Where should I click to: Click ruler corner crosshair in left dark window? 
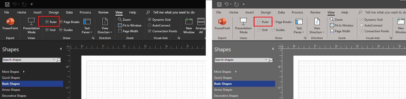tap(68, 46)
